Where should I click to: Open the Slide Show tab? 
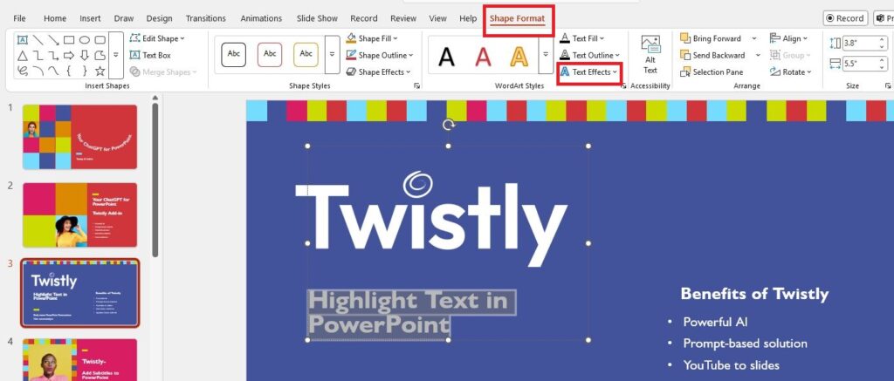point(317,18)
